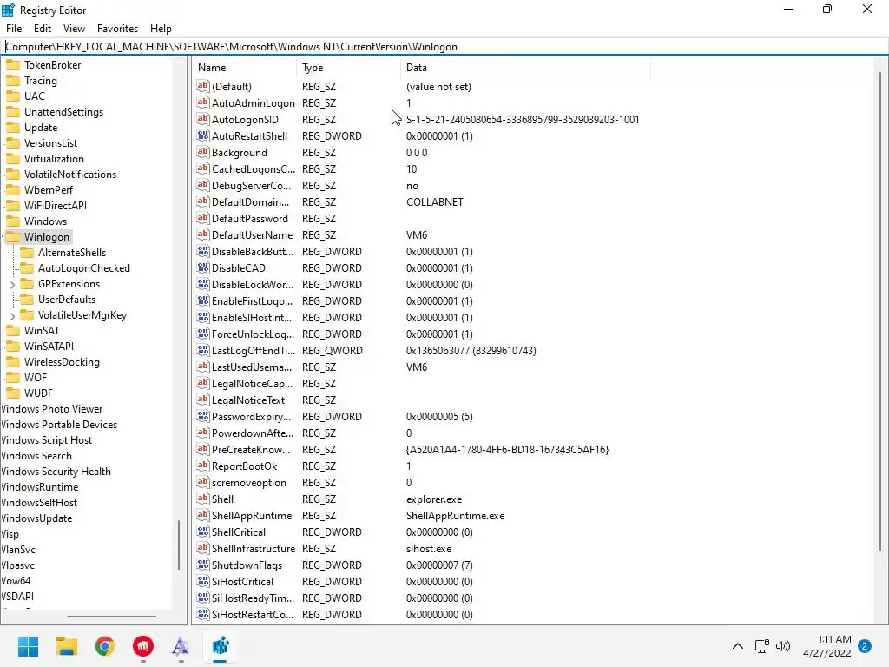The height and width of the screenshot is (667, 889).
Task: Click the ShutdownFlags DWORD icon
Action: tap(203, 565)
